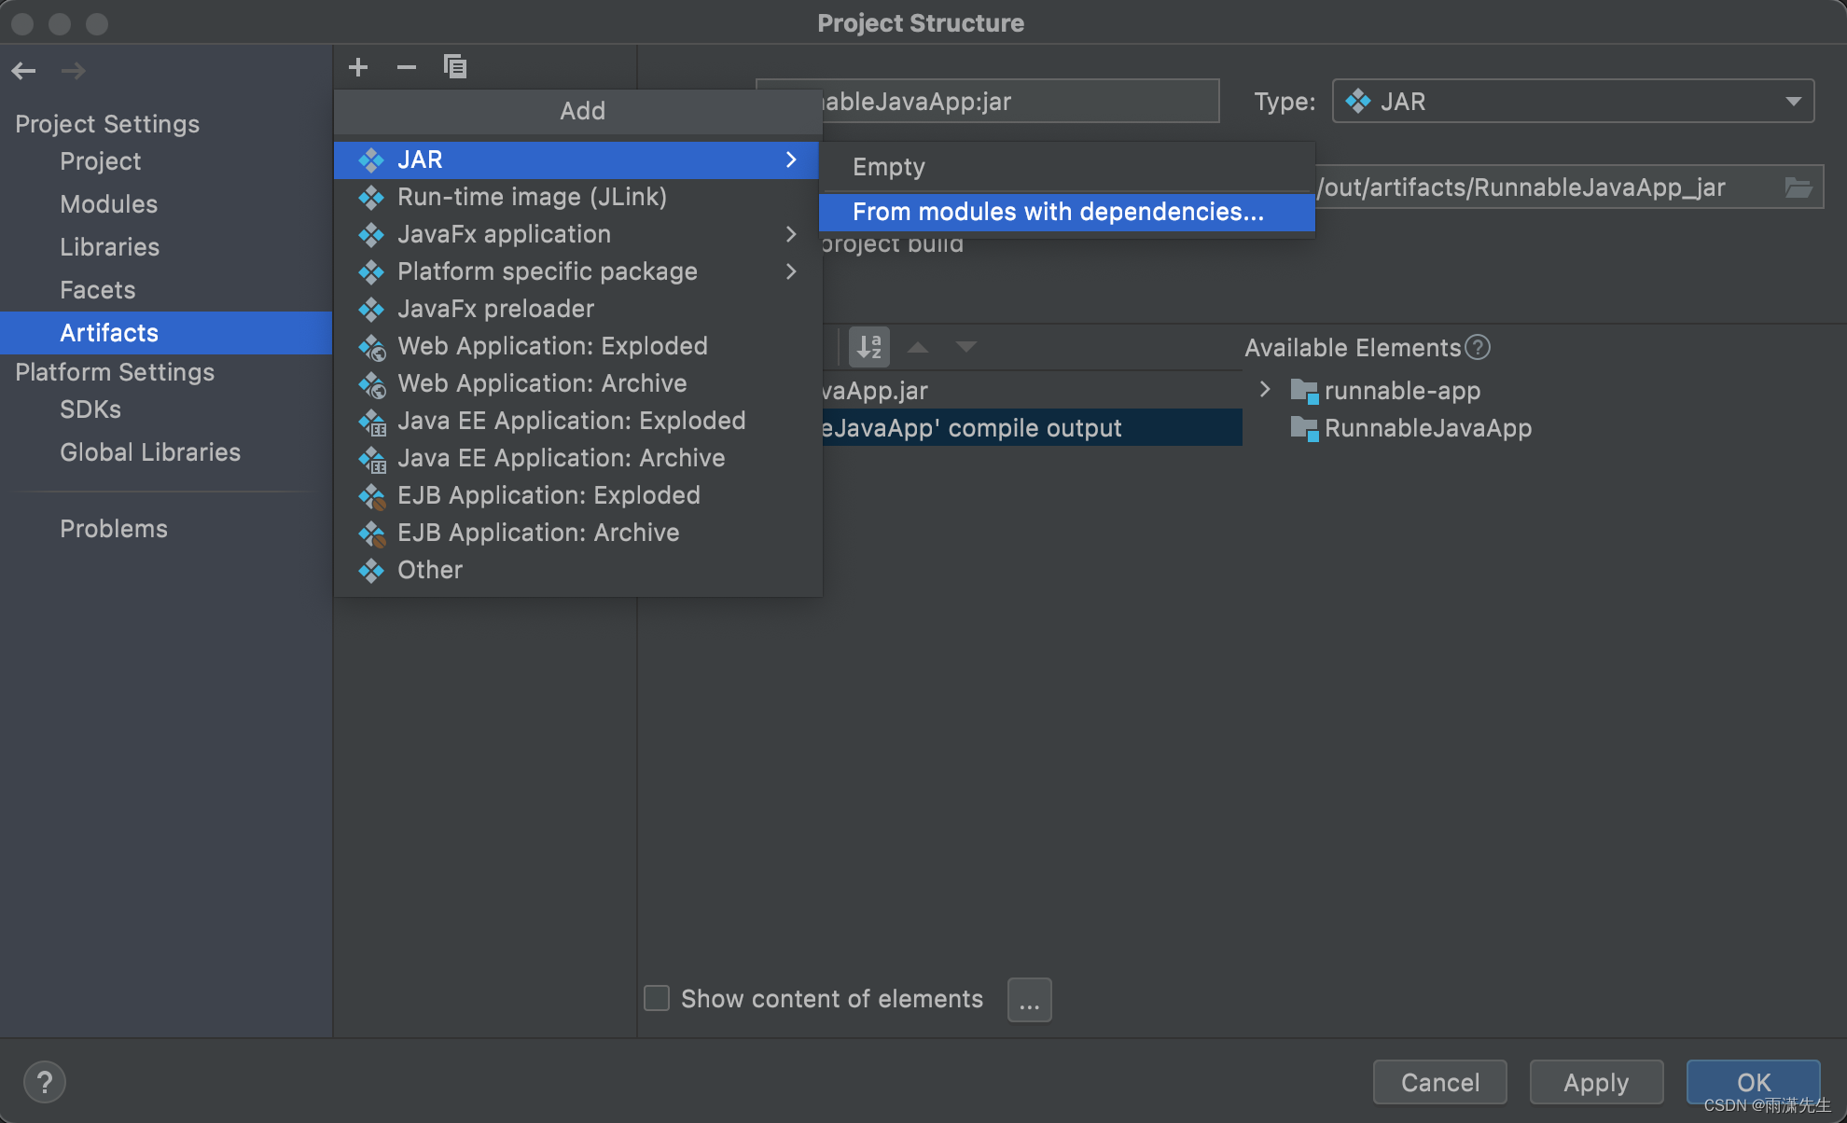Expand Platform specific package chevron
The width and height of the screenshot is (1847, 1123).
coord(791,271)
